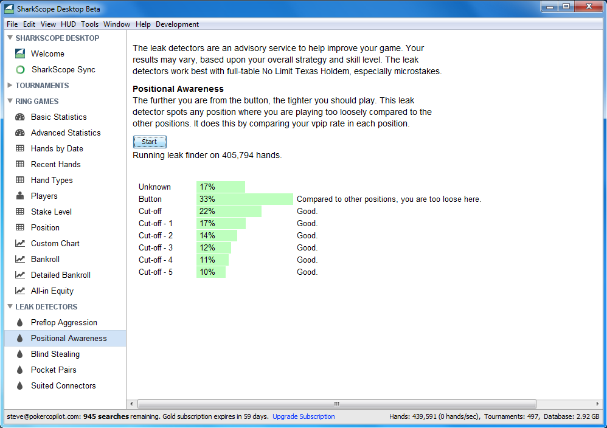Open the Help menu
Viewport: 607px width, 428px height.
143,24
